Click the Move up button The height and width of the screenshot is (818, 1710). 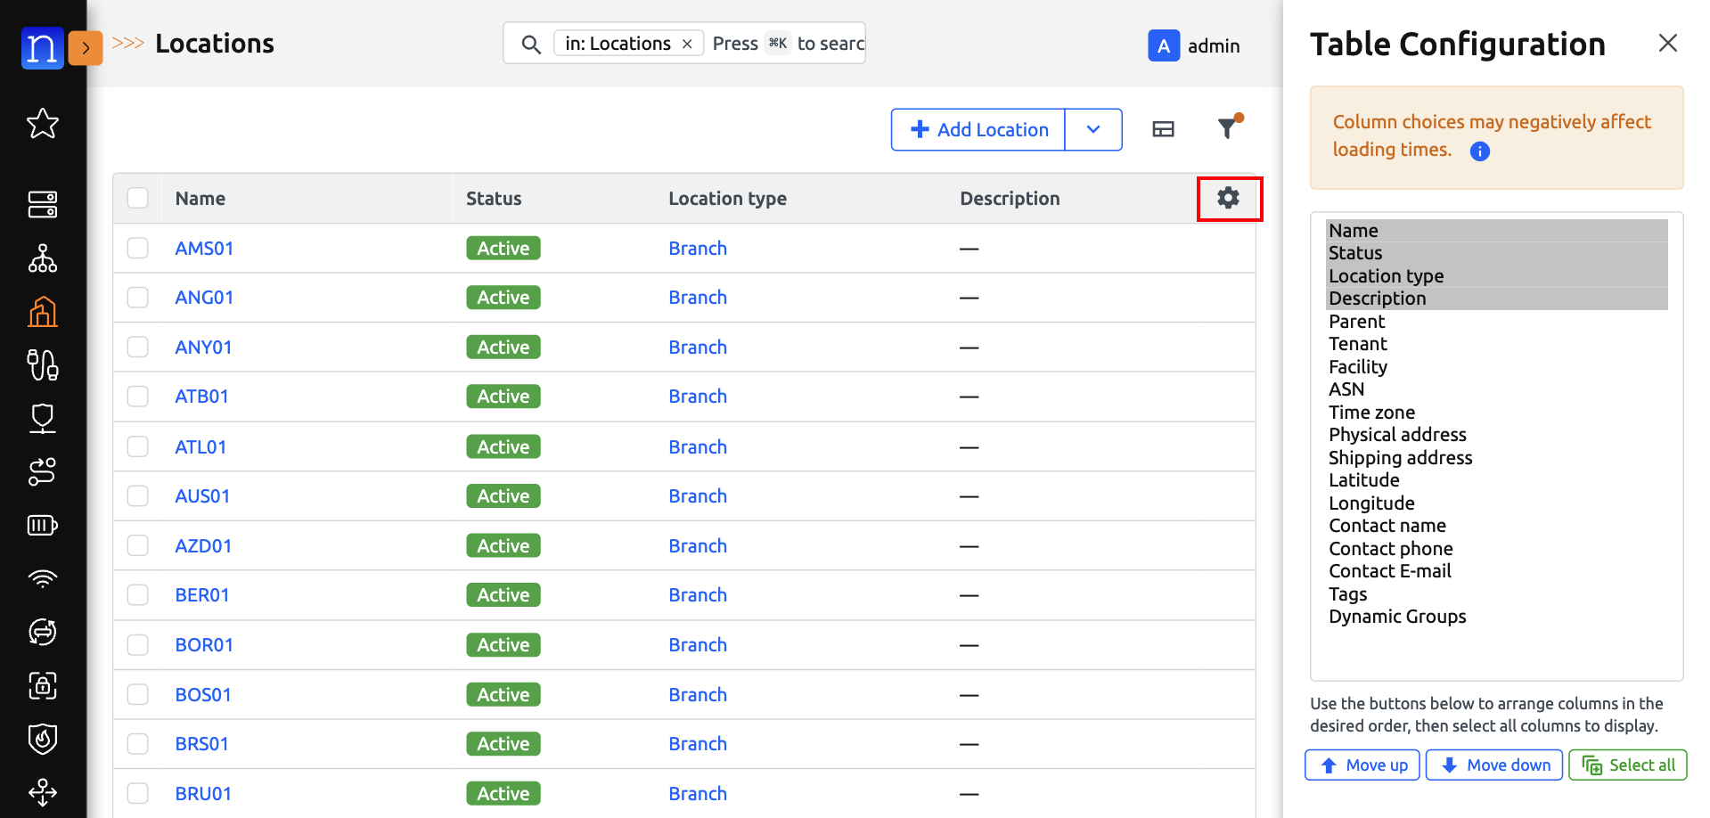pyautogui.click(x=1362, y=765)
